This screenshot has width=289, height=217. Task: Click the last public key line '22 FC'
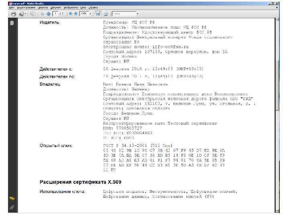pos(109,170)
